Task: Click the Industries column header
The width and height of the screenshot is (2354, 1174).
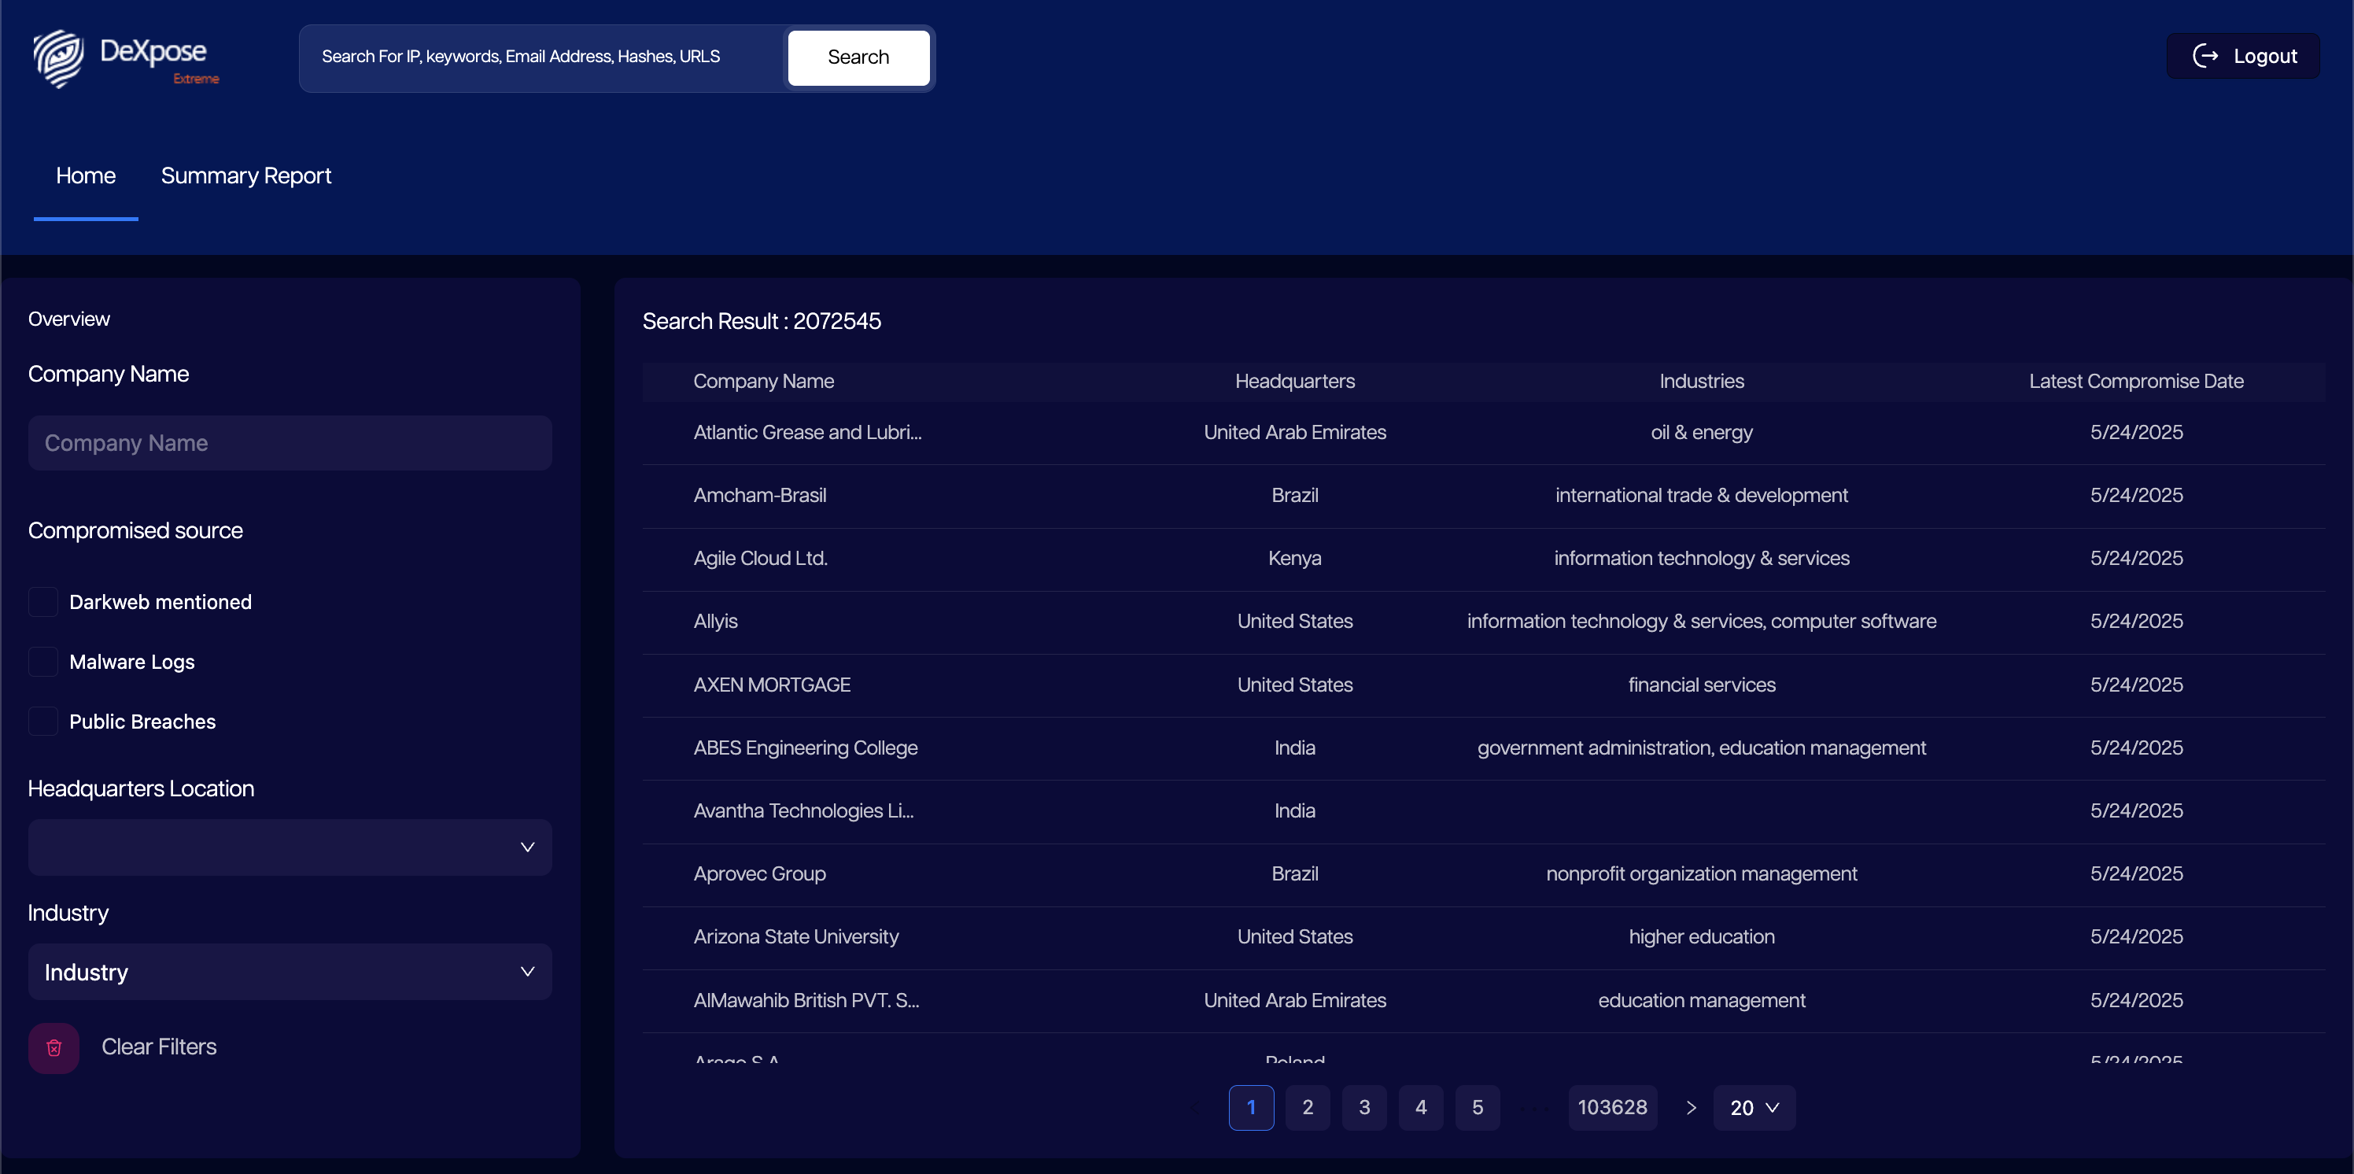Action: (1702, 381)
